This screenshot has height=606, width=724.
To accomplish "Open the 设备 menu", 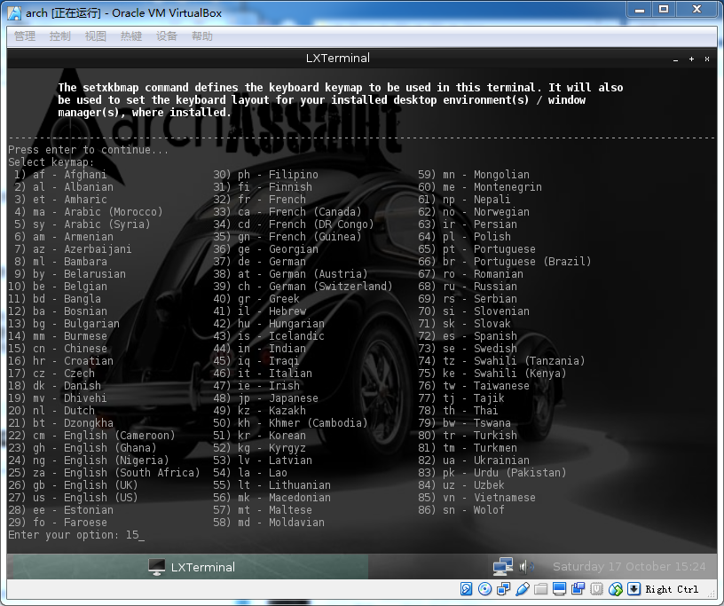I will (167, 36).
